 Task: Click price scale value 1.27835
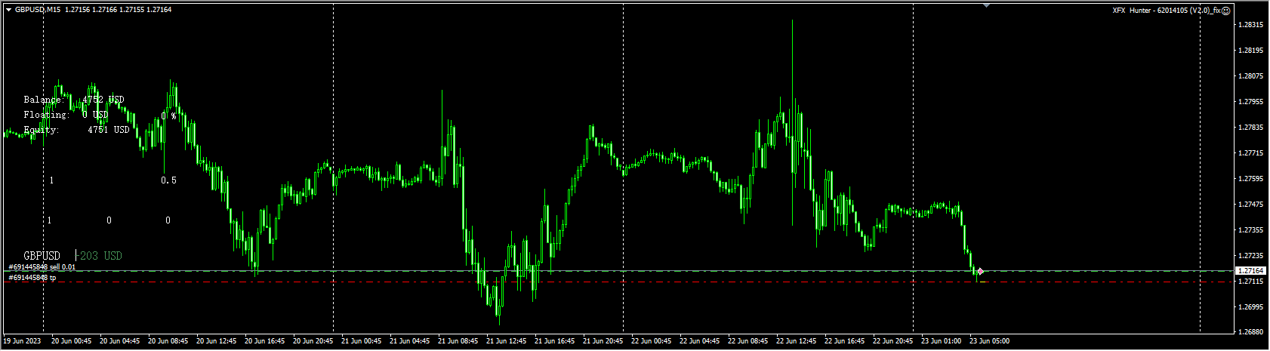coord(1251,127)
